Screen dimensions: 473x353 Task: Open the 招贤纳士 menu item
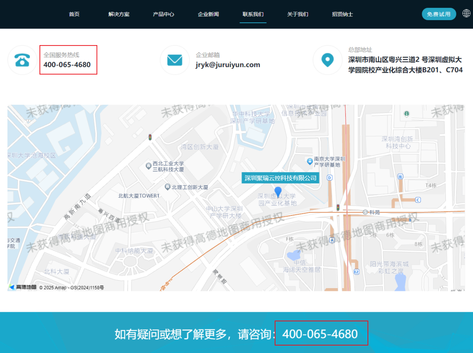342,14
